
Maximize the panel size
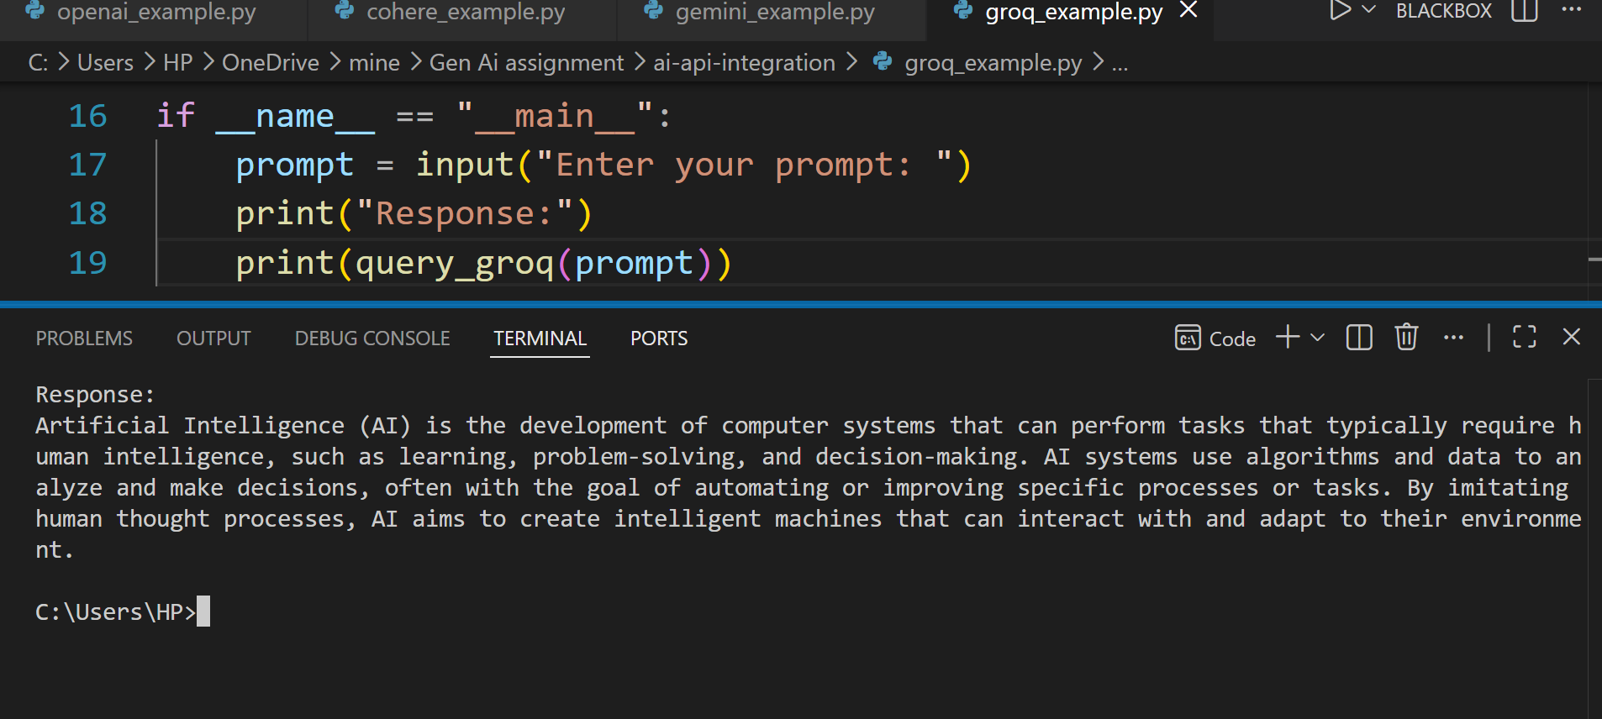pyautogui.click(x=1525, y=337)
